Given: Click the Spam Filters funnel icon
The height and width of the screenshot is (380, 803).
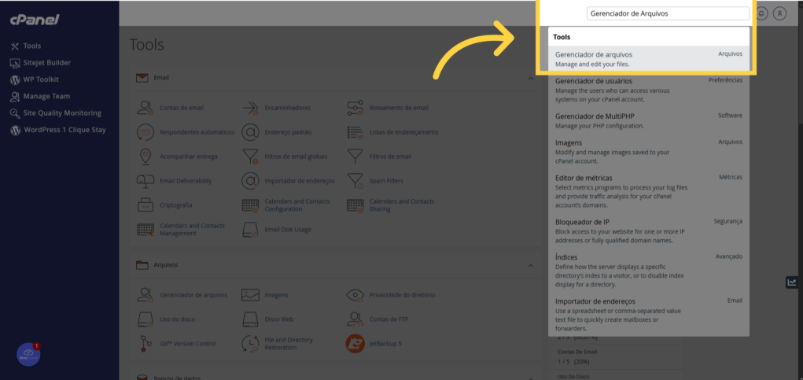Looking at the screenshot, I should 355,181.
